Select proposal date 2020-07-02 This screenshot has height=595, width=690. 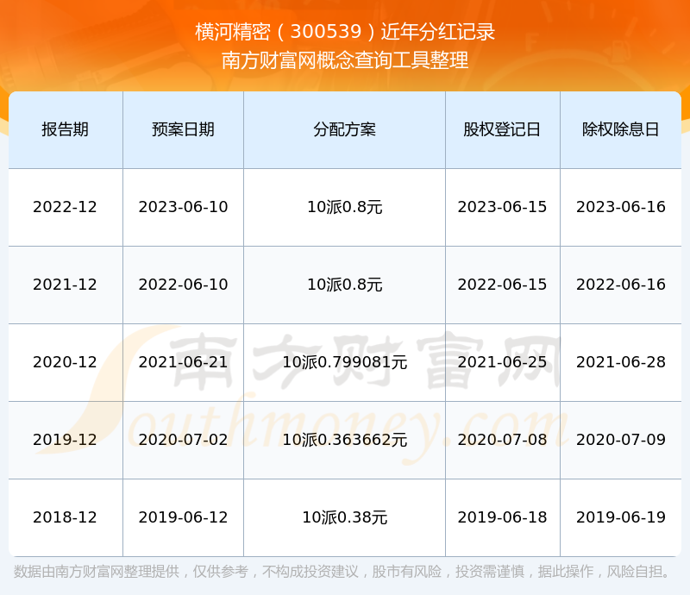(x=183, y=439)
